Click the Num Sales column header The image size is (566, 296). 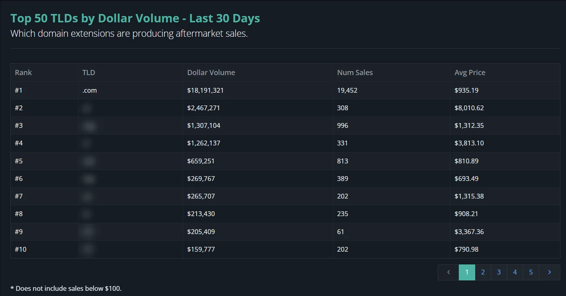[391, 73]
